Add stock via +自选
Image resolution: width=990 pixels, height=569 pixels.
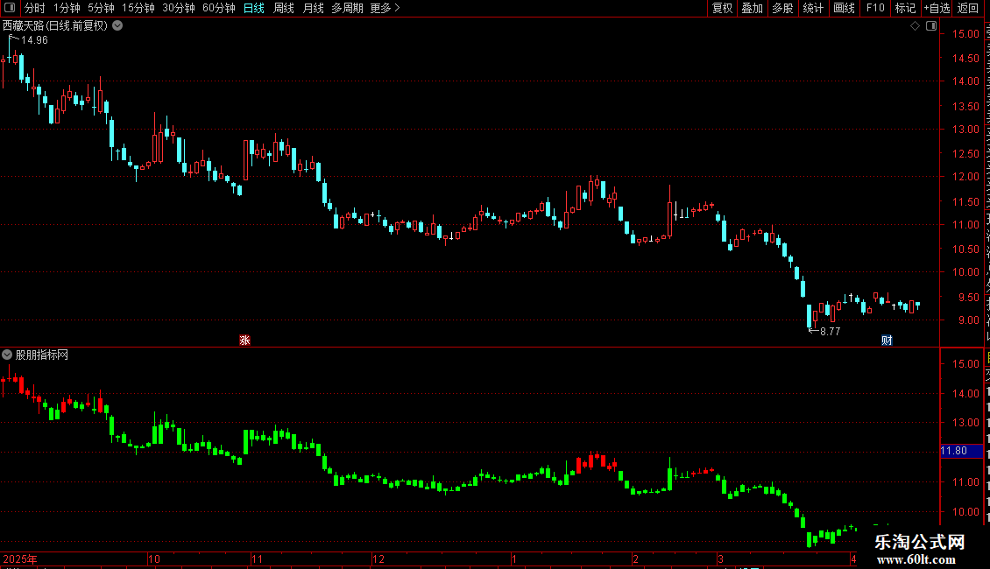937,8
